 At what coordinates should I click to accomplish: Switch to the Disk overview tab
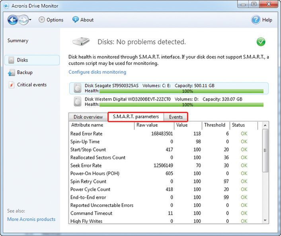[88, 117]
